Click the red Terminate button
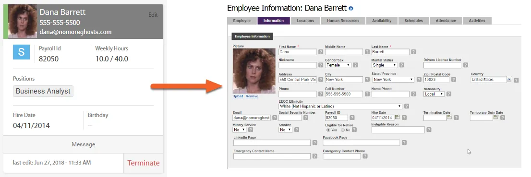The image size is (531, 177). pyautogui.click(x=143, y=163)
